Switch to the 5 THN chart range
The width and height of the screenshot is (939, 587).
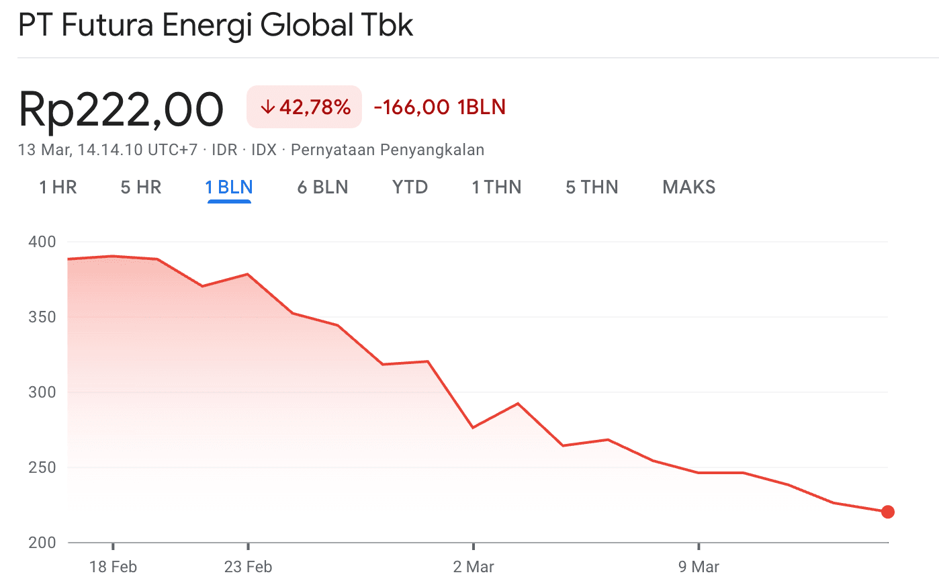pos(591,187)
